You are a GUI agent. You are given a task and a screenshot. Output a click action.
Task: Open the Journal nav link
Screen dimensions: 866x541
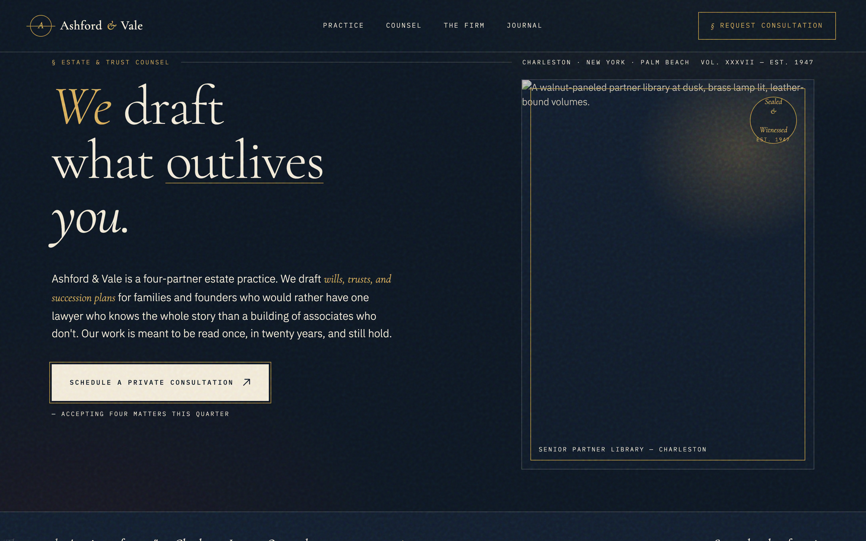click(x=524, y=26)
